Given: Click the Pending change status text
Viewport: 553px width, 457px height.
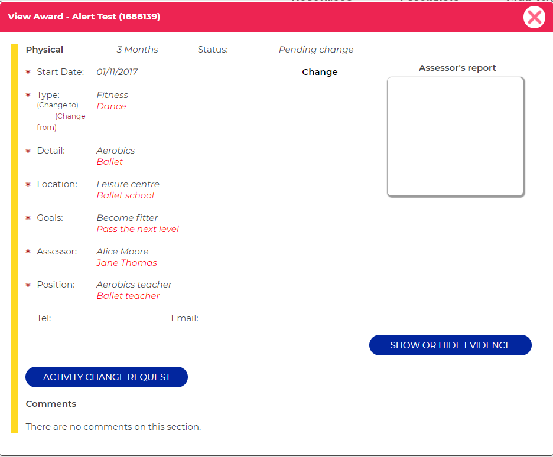Looking at the screenshot, I should tap(315, 50).
